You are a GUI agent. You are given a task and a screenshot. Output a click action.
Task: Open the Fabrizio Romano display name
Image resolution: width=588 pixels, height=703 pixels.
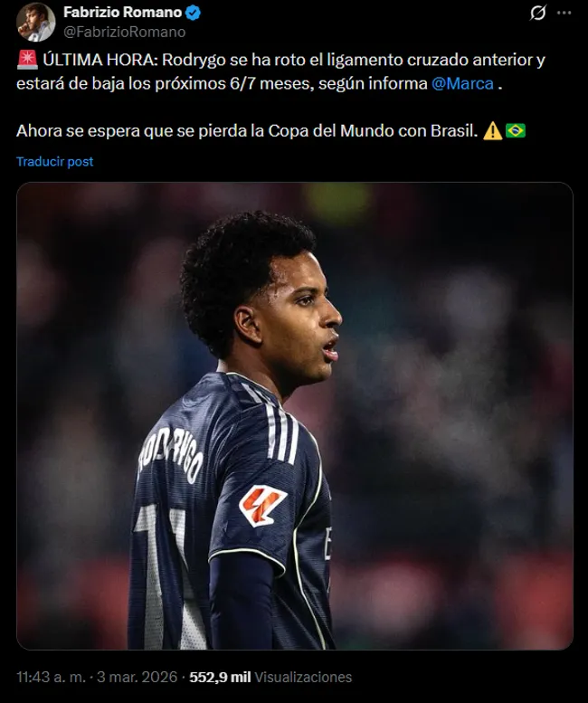(x=122, y=13)
